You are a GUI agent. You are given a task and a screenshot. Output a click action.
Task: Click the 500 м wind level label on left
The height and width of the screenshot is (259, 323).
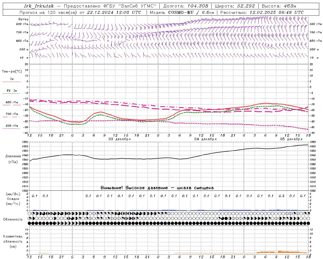point(23,49)
